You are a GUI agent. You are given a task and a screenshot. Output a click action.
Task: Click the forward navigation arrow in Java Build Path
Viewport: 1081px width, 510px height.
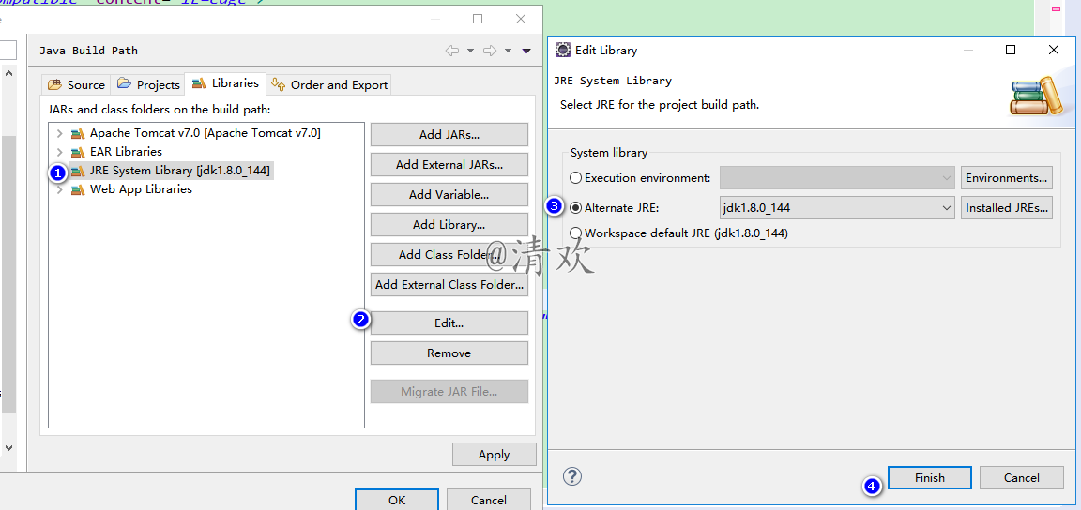click(x=490, y=51)
